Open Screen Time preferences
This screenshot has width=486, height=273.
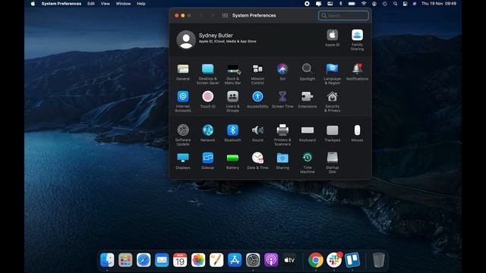[x=282, y=99]
